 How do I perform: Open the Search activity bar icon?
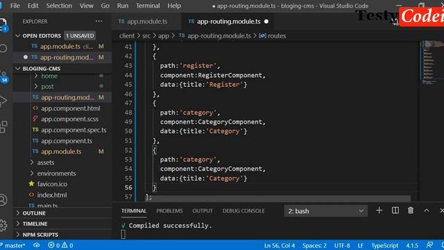(3, 48)
